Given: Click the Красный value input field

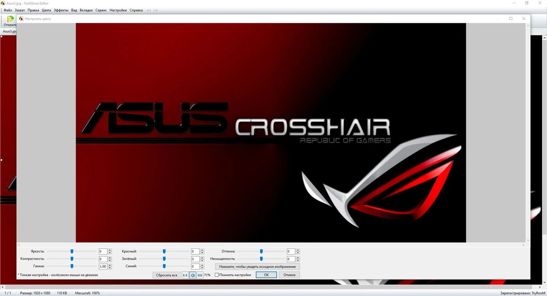Looking at the screenshot, I should (x=195, y=251).
